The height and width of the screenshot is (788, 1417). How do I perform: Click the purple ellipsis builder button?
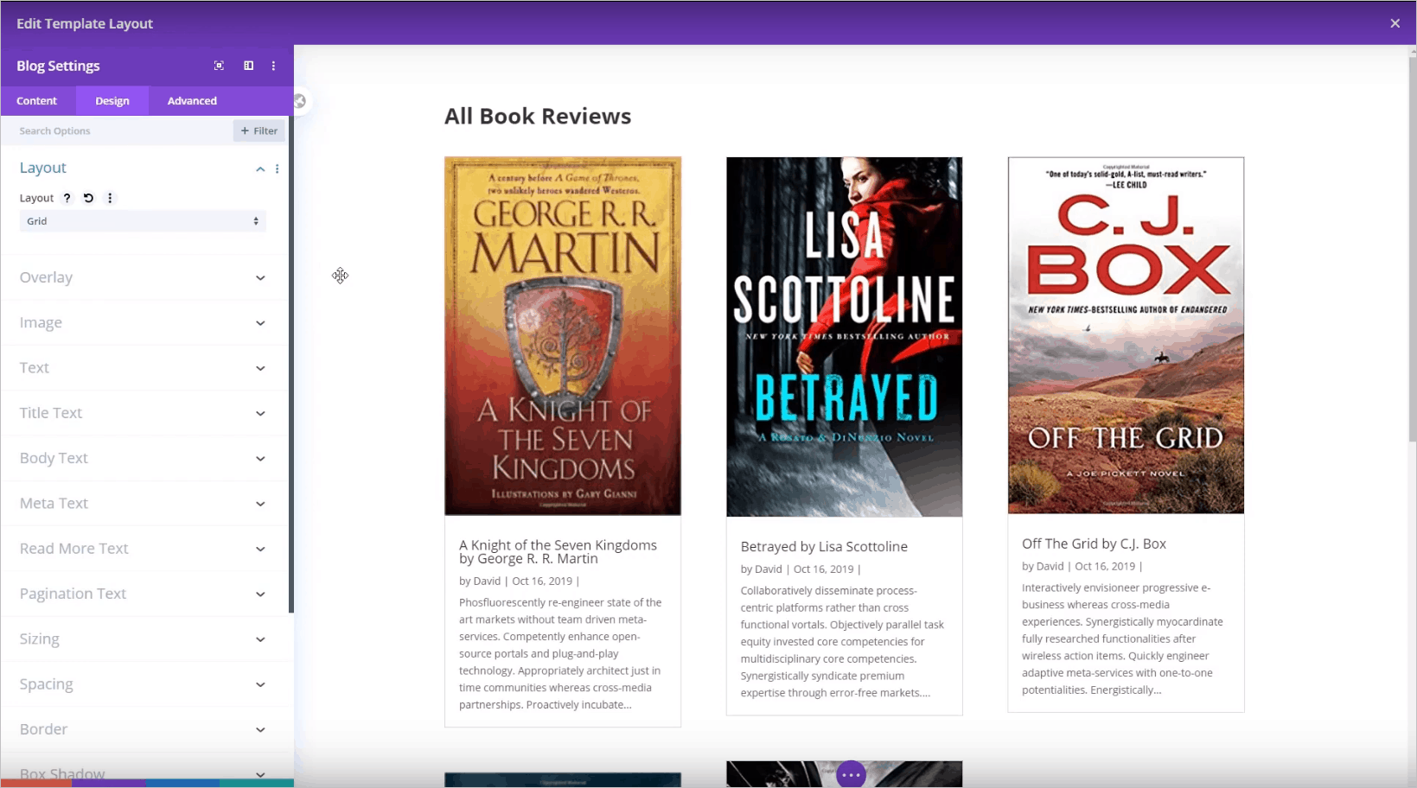tap(851, 774)
